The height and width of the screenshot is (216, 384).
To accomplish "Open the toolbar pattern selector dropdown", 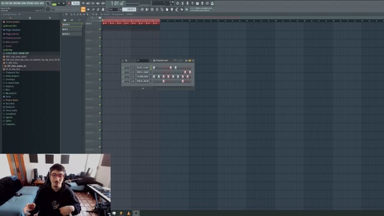I will (129, 10).
